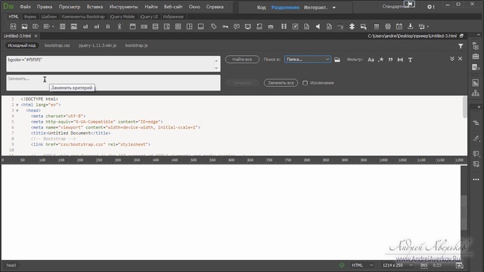
Task: Insert an unordered list (ul) icon
Action: 85,27
